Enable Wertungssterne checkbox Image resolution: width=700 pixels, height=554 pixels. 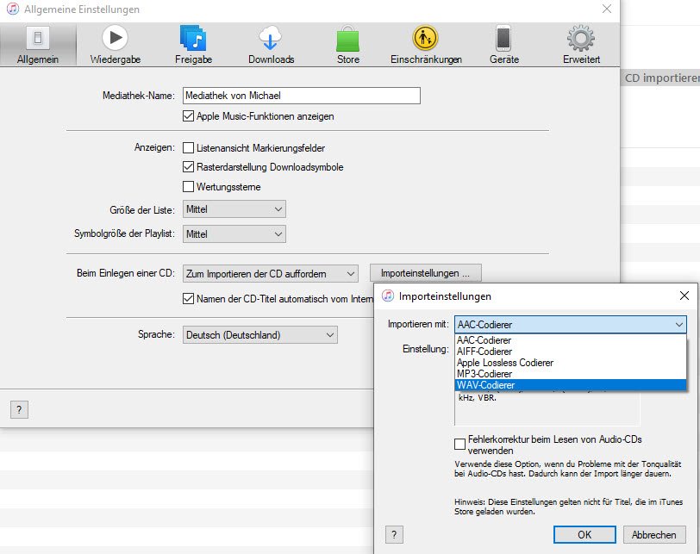point(189,186)
